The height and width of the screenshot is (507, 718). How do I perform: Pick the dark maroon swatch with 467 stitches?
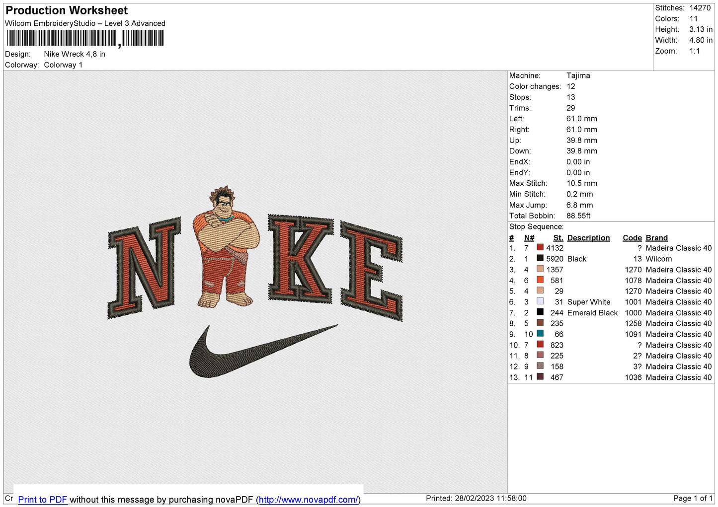click(x=540, y=376)
